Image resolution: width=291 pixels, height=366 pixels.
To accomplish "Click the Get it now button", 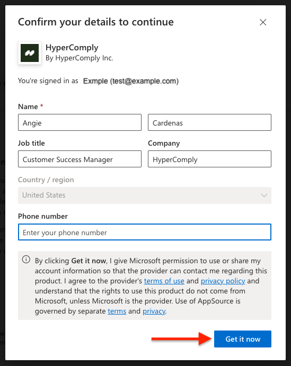I will (x=243, y=339).
